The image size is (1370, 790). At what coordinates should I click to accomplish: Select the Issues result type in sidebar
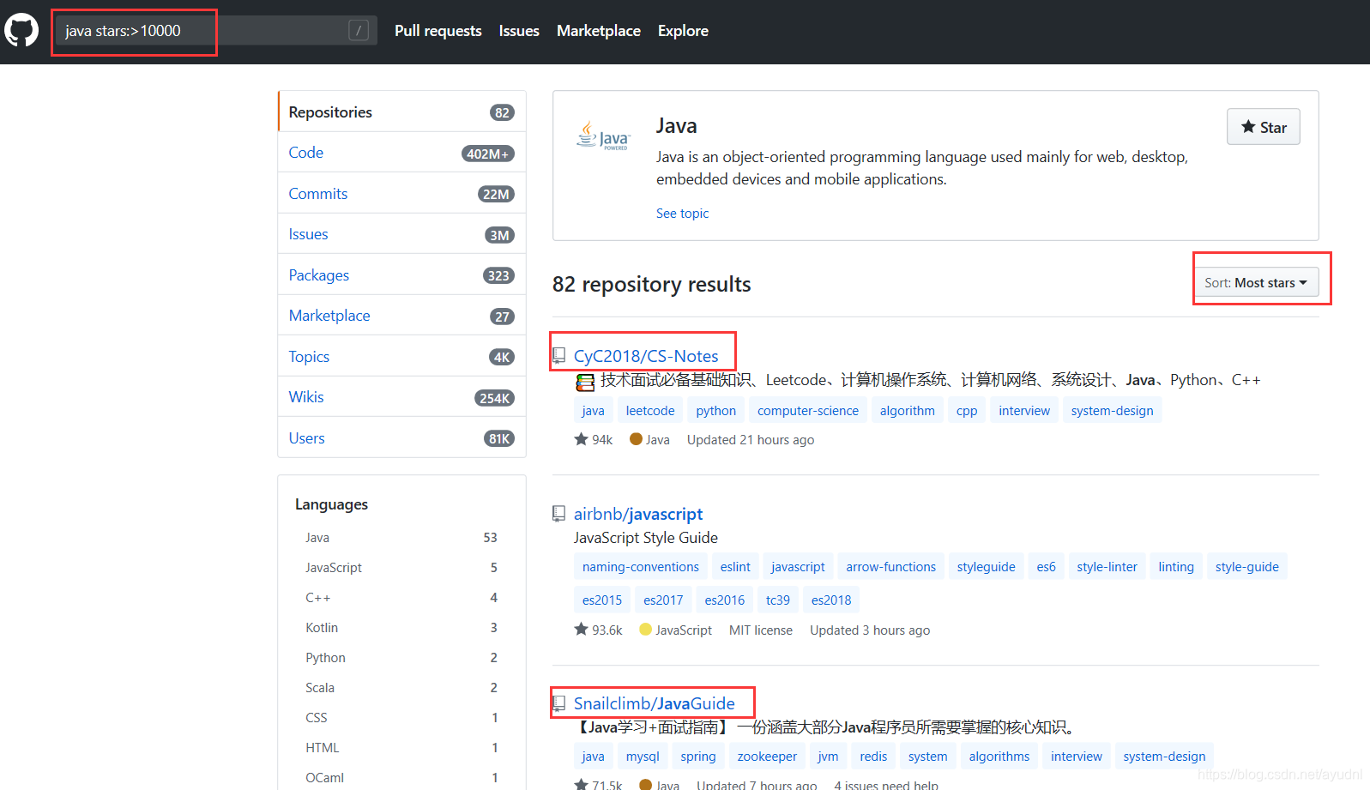(x=401, y=234)
